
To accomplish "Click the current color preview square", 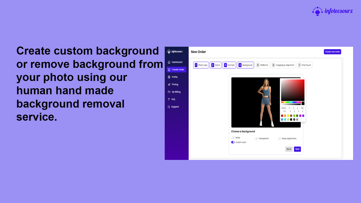I will click(x=303, y=103).
